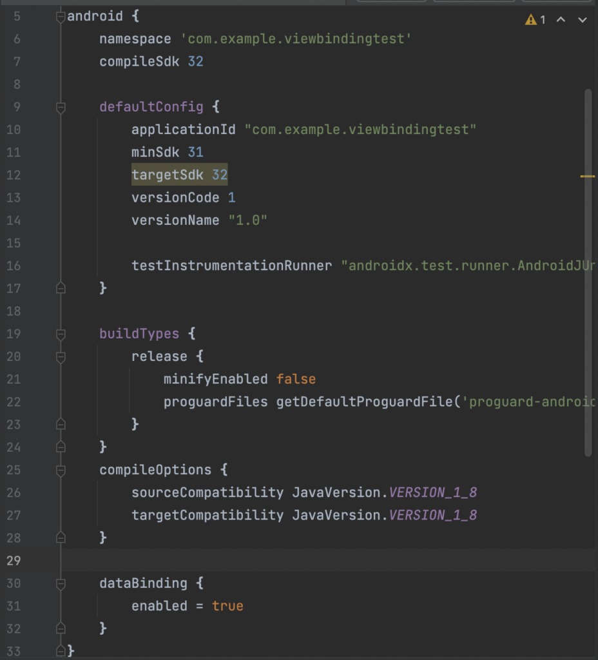Fold the buildTypes block on line 19
598x660 pixels.
pos(61,335)
